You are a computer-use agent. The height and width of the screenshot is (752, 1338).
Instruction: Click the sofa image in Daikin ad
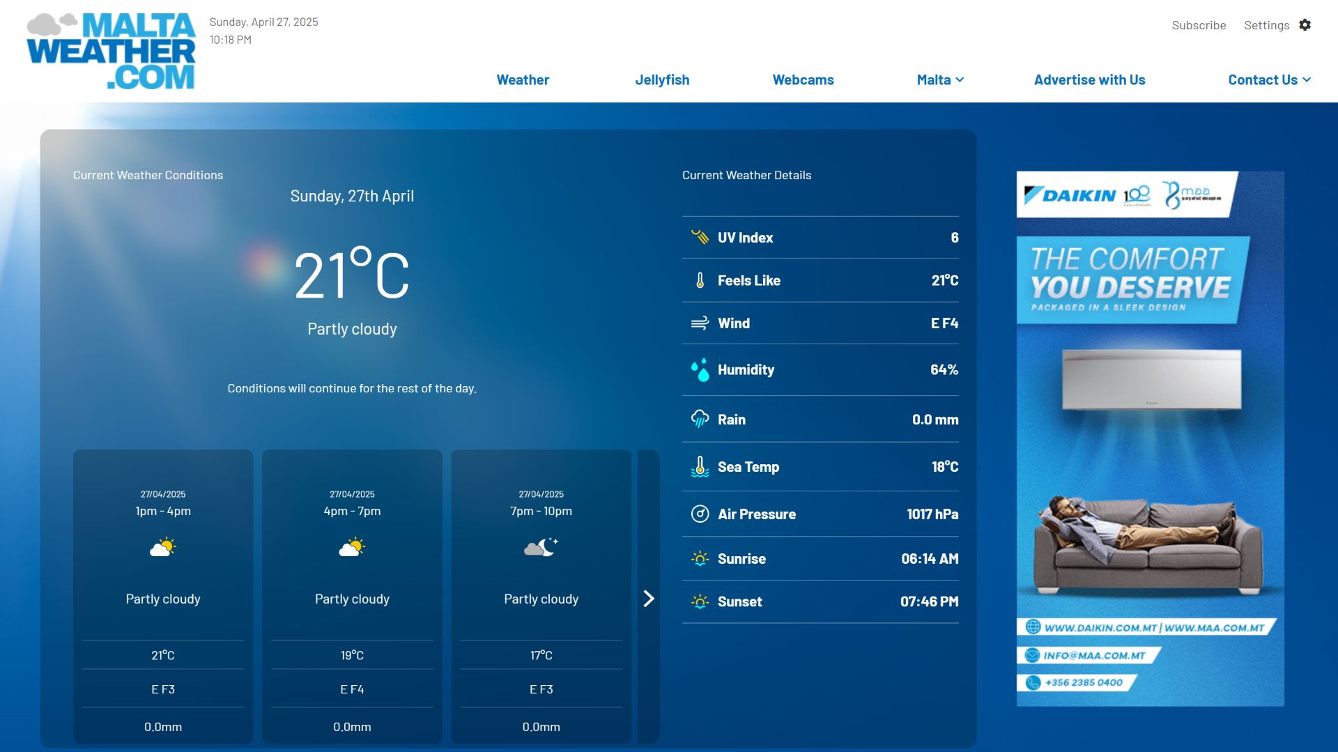pos(1148,544)
